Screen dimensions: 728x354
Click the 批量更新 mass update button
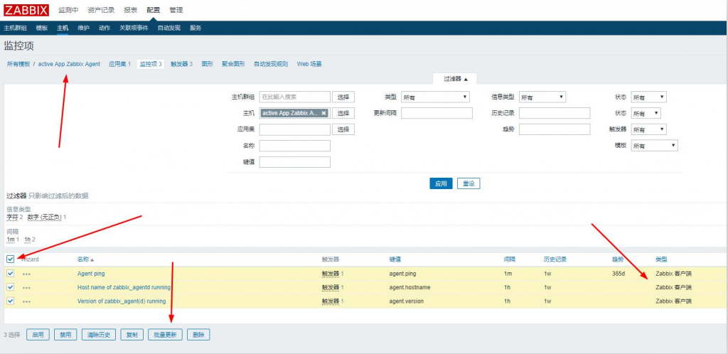click(x=165, y=335)
